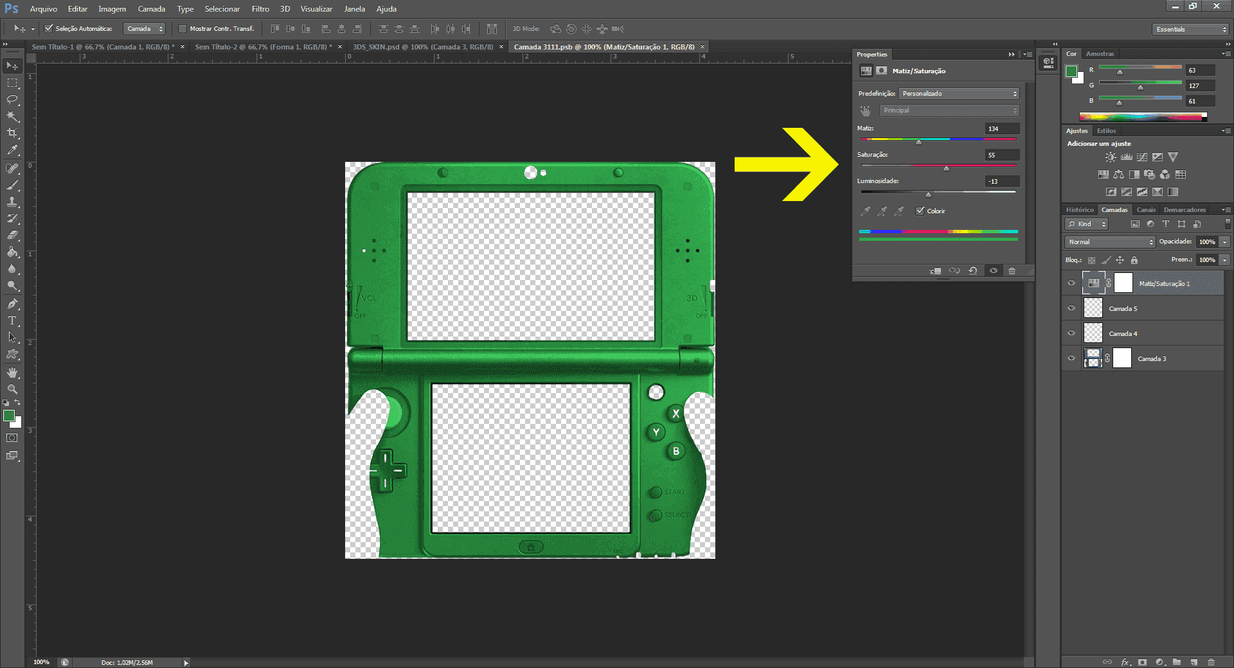Click the Matiz value field
1234x668 pixels.
tap(1002, 129)
